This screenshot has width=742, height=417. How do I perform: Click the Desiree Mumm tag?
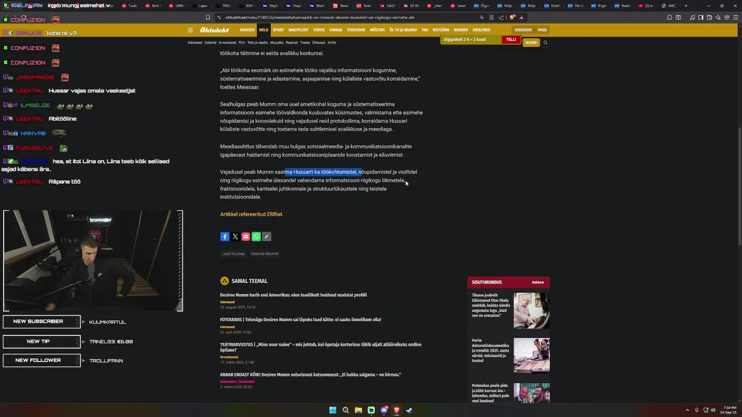click(265, 254)
